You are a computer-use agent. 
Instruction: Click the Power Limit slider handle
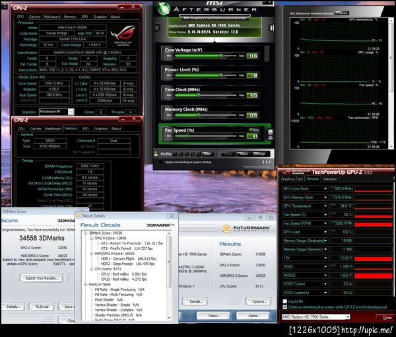(x=221, y=75)
